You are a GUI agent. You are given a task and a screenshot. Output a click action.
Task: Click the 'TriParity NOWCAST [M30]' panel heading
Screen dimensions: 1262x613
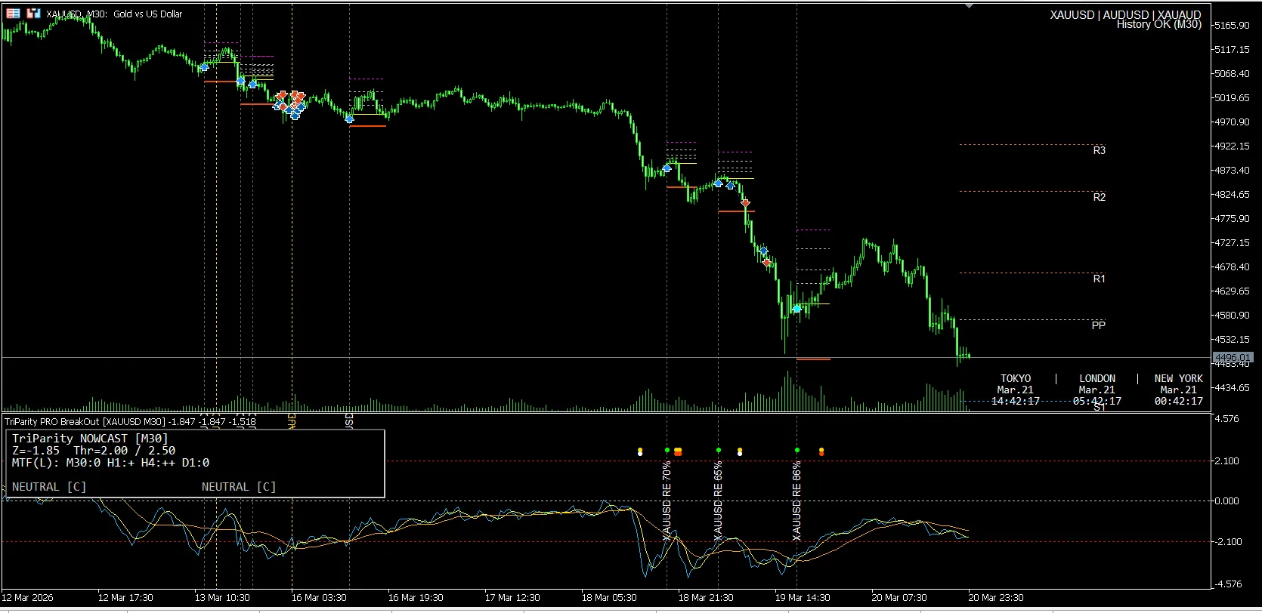(x=90, y=439)
